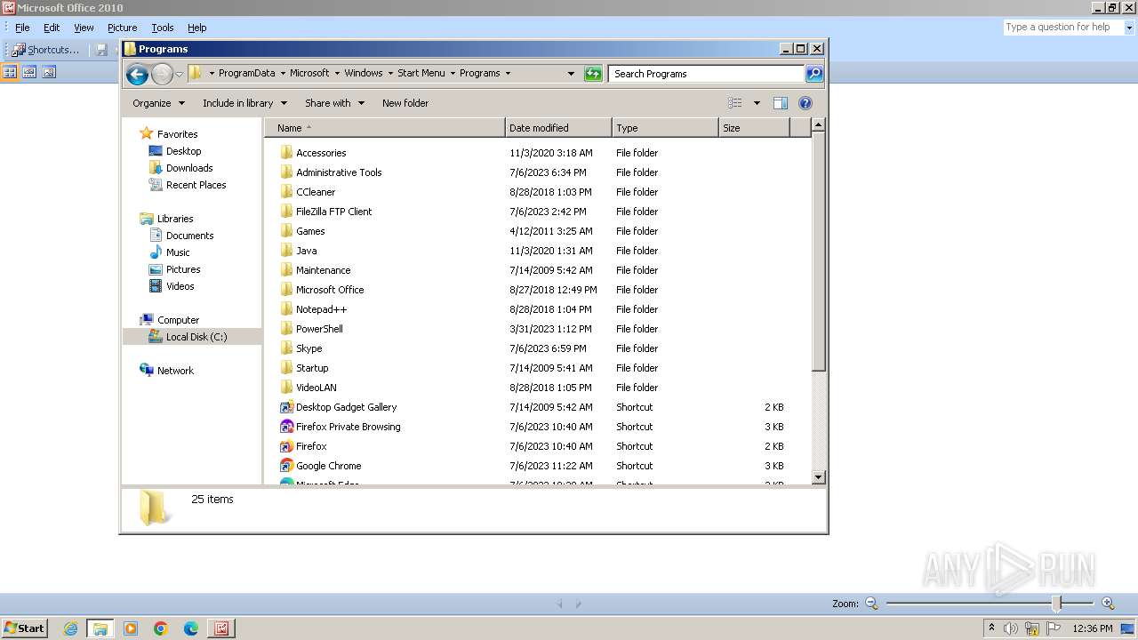Expand the Start Menu breadcrumb arrow
The height and width of the screenshot is (640, 1138).
click(x=453, y=74)
